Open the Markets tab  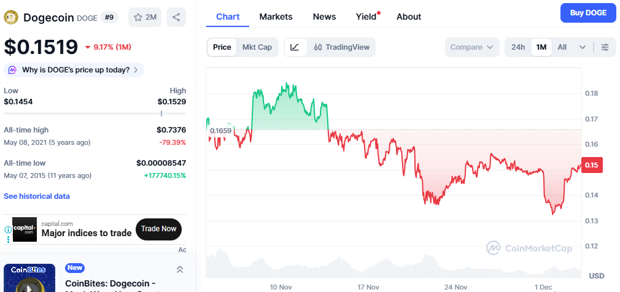coord(276,17)
